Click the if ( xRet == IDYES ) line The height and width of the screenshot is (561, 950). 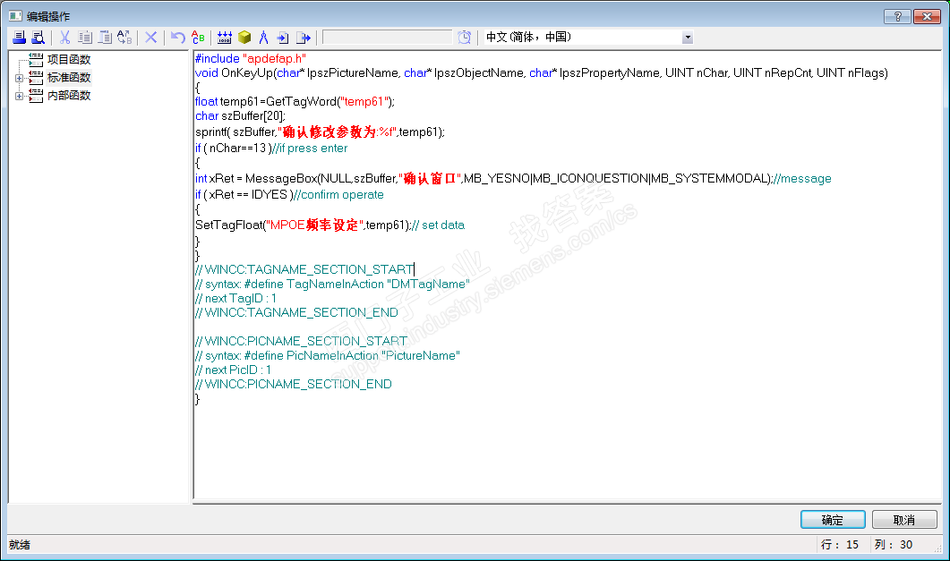289,195
